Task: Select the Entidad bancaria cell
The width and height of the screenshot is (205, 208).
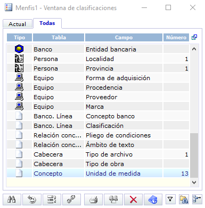Action: coord(124,49)
